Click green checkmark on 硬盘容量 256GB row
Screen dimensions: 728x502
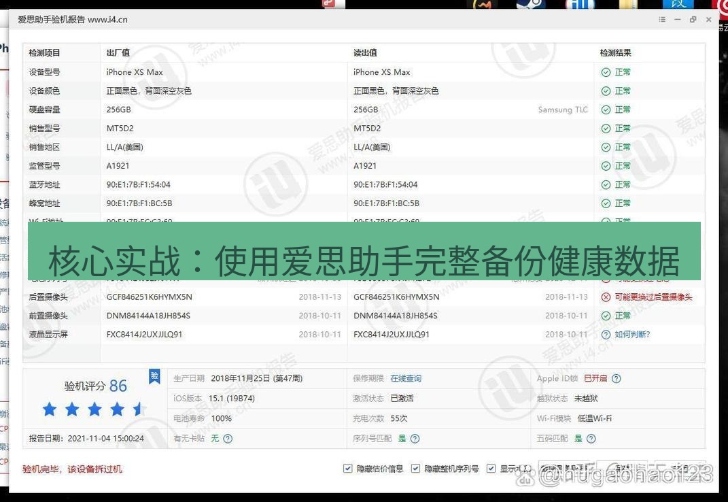click(605, 109)
